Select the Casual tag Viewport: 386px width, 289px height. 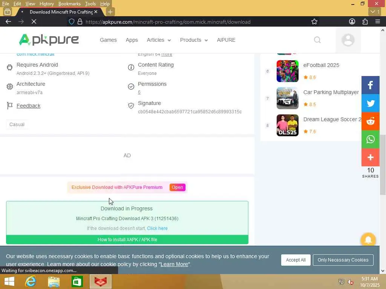tap(17, 124)
